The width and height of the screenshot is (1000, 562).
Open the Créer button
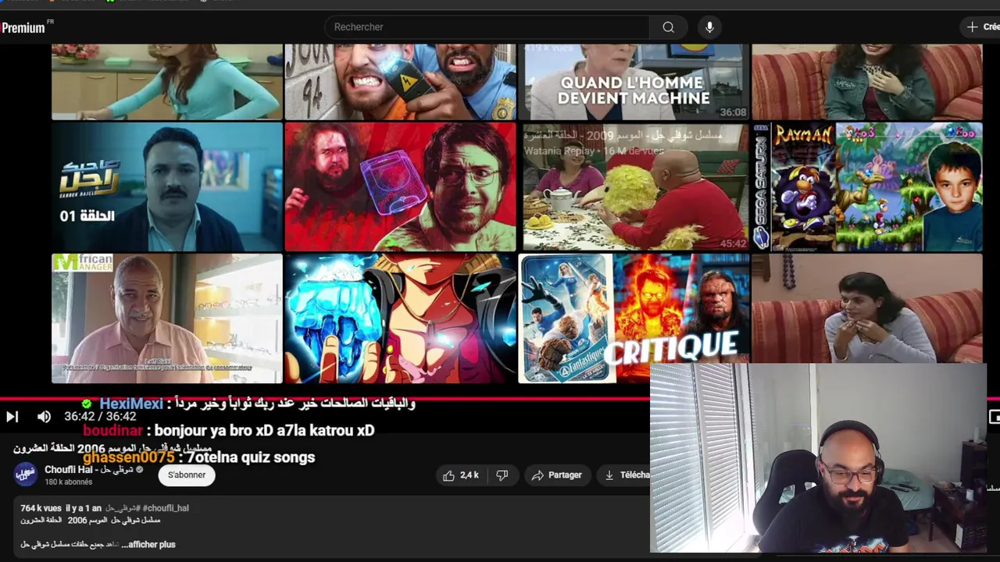(981, 27)
